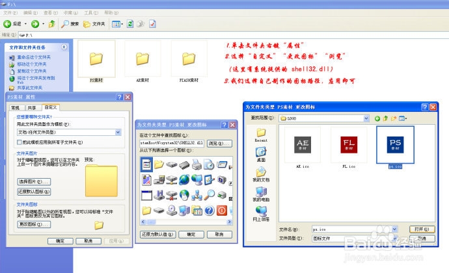This screenshot has width=449, height=273.
Task: Open 桌面 (Desktop) in the places bar
Action: [261, 155]
